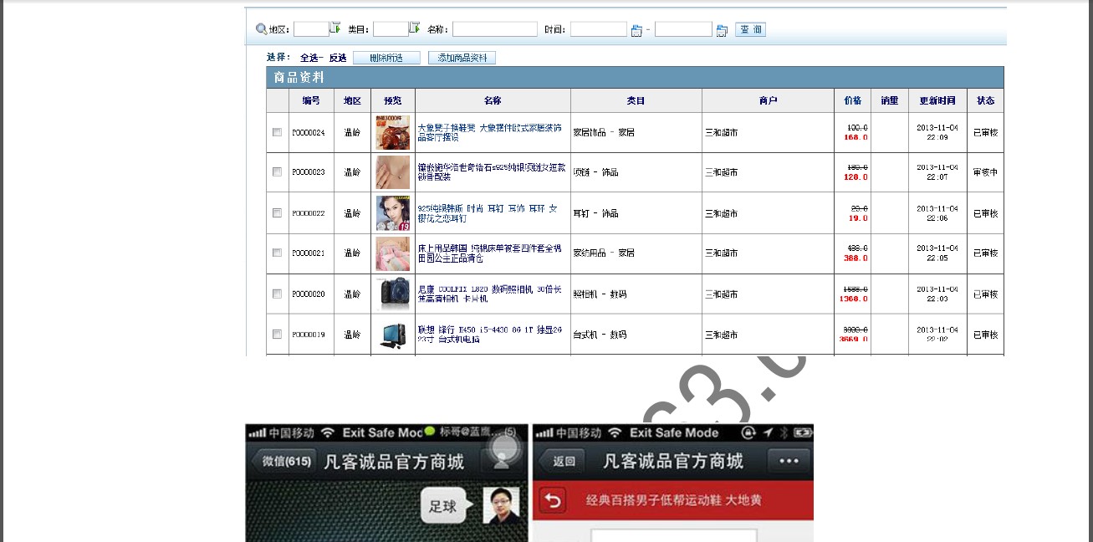Viewport: 1093px width, 542px height.
Task: Click the 删除所选 delete selected button
Action: [386, 58]
